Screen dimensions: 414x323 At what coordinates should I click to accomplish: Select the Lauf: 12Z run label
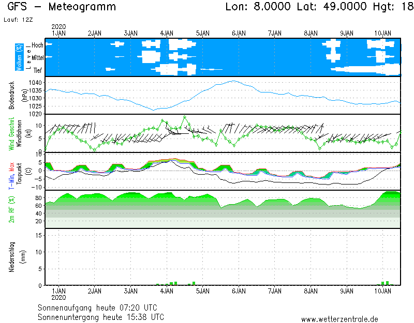click(17, 20)
